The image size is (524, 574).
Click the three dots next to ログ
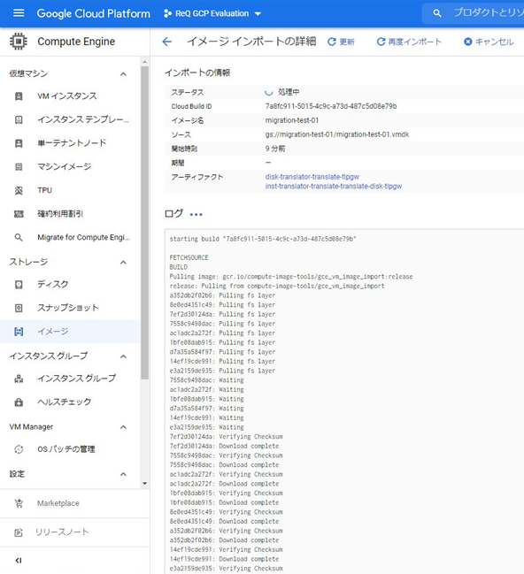(x=196, y=215)
